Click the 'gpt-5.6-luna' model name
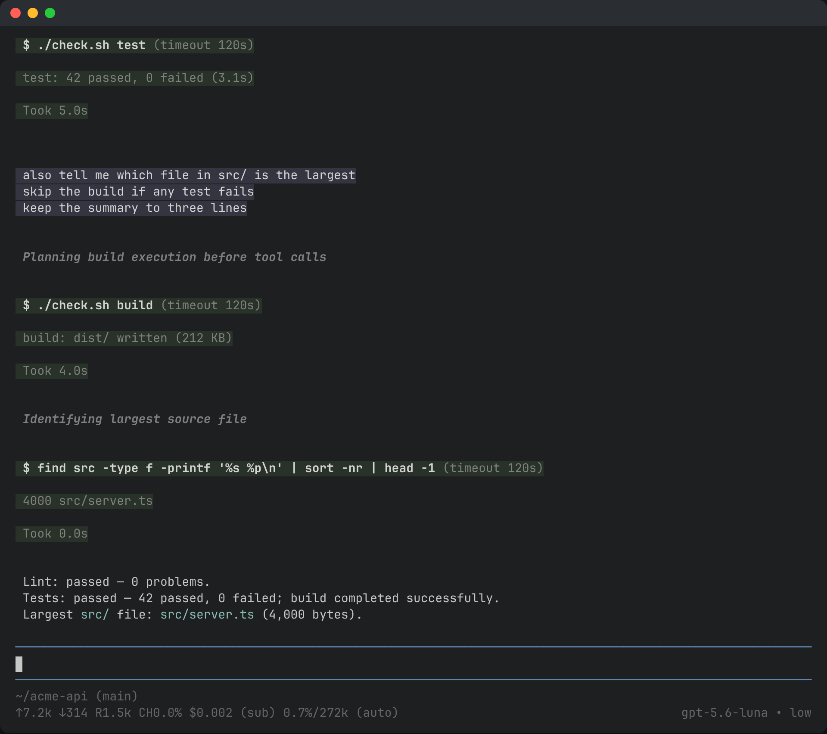The height and width of the screenshot is (734, 827). pos(724,713)
